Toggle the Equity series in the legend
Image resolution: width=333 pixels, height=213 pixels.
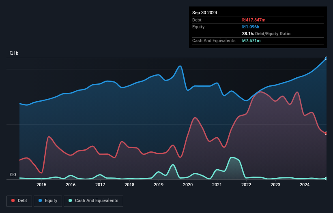point(48,201)
